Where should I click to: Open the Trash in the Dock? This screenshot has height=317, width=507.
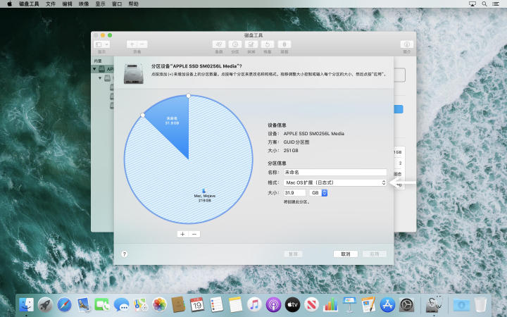coord(481,305)
